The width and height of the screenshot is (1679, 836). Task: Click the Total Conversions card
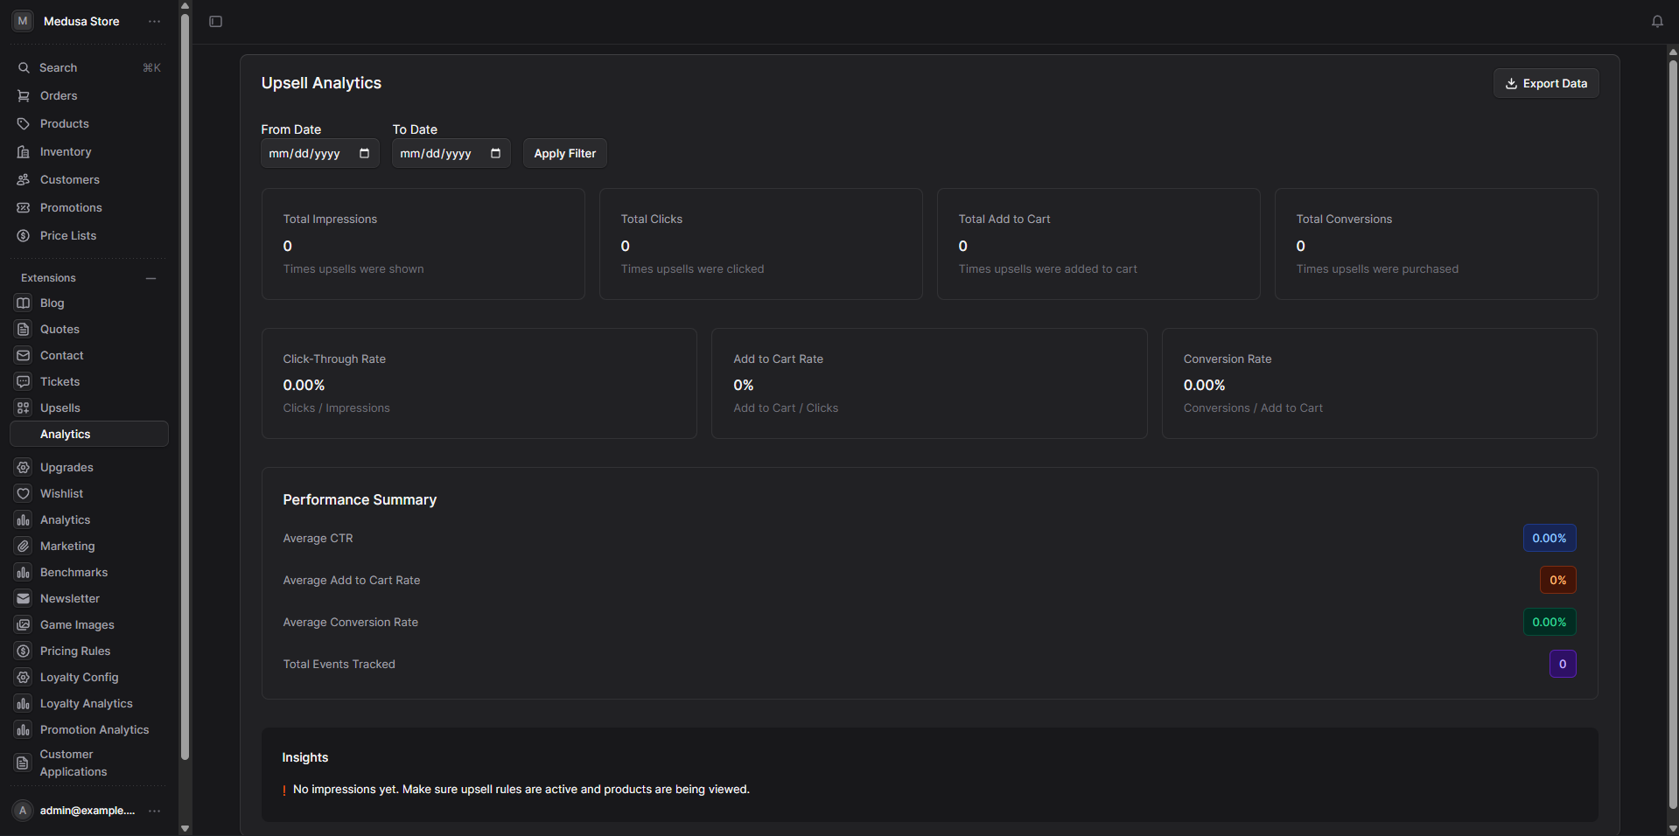pyautogui.click(x=1437, y=244)
